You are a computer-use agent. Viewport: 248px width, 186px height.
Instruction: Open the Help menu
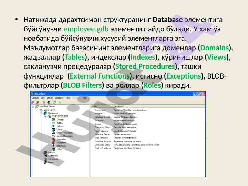84,98
